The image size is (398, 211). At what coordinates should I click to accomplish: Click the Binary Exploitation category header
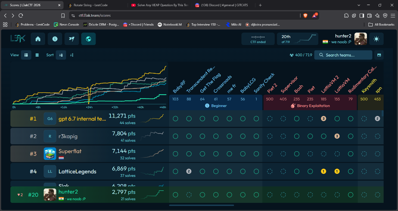[x=310, y=105]
